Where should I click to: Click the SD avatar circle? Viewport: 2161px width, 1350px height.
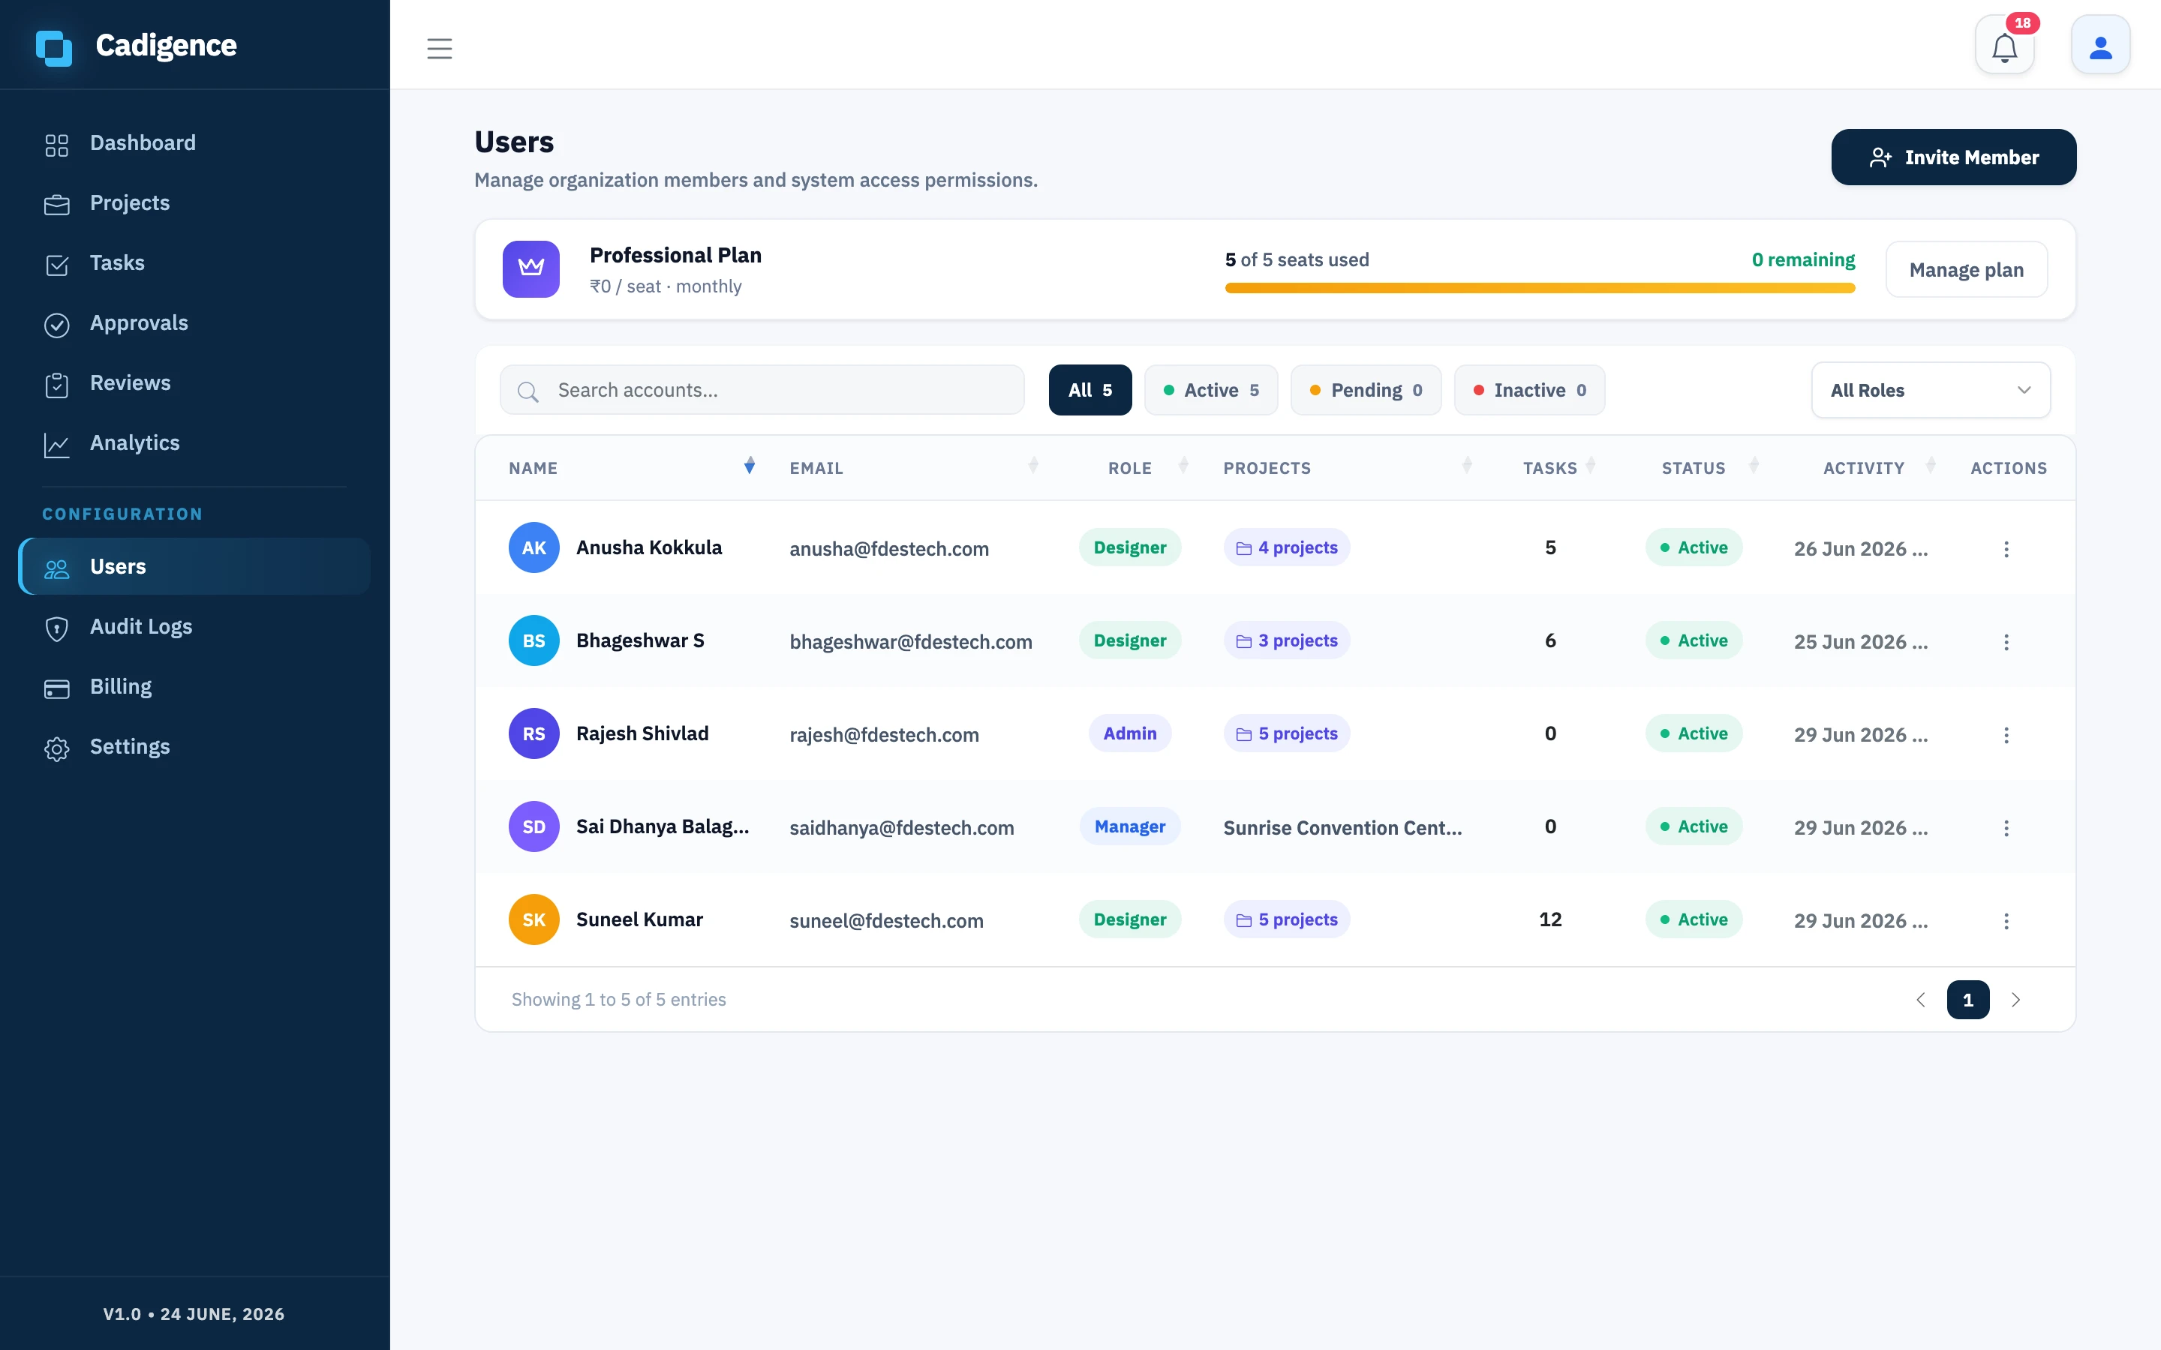click(x=534, y=826)
